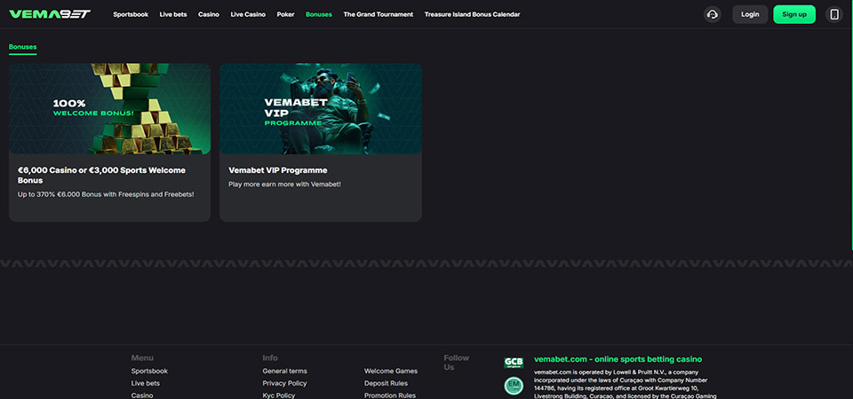The height and width of the screenshot is (399, 853).
Task: Open Promotion Rules footer link
Action: click(390, 395)
